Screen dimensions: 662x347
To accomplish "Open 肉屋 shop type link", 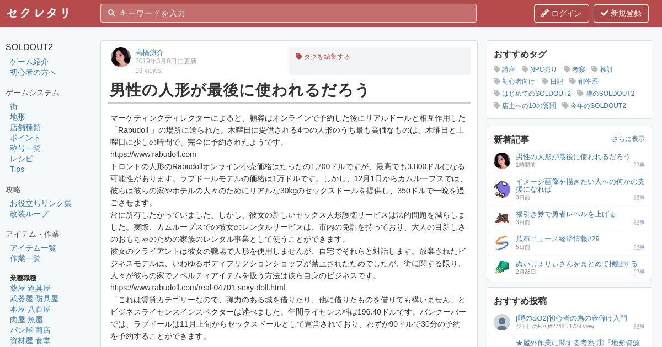I will click(x=18, y=319).
